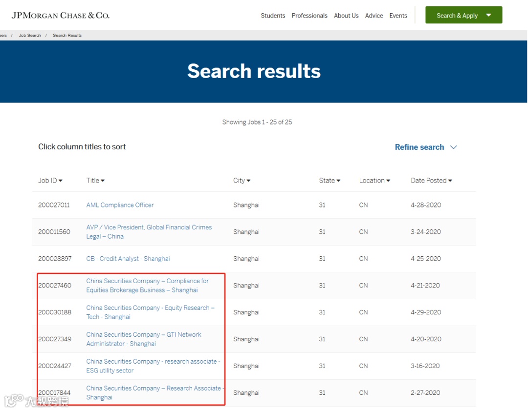The image size is (528, 411).
Task: Click the Refine search chevron icon
Action: tap(453, 147)
